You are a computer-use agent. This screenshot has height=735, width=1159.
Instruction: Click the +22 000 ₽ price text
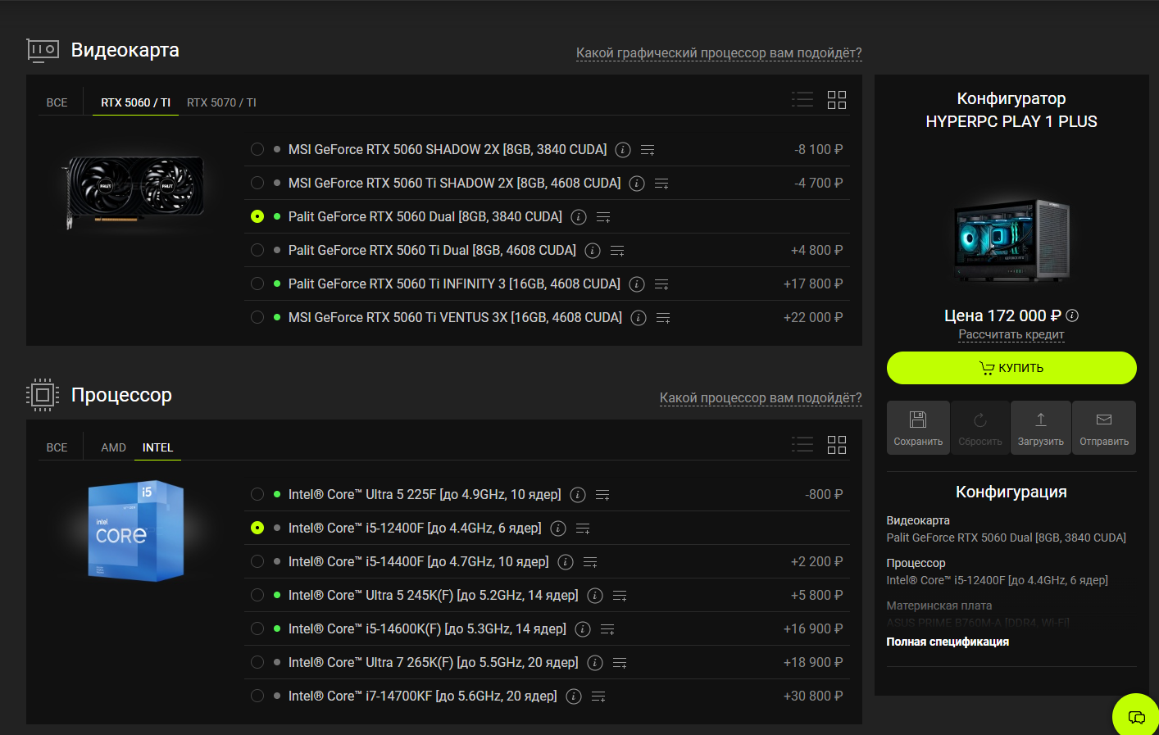click(x=813, y=317)
